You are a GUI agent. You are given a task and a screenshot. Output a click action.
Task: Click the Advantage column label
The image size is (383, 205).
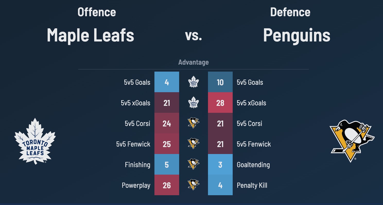pyautogui.click(x=194, y=62)
